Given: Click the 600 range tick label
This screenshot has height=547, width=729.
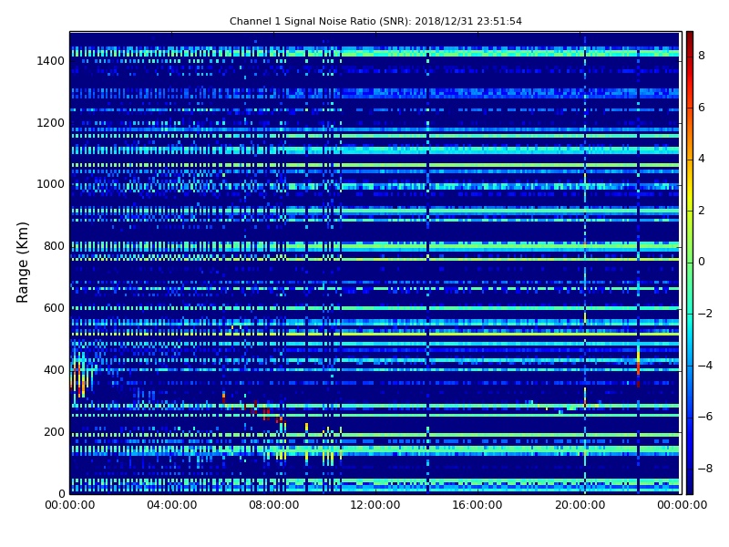Looking at the screenshot, I should 54,308.
